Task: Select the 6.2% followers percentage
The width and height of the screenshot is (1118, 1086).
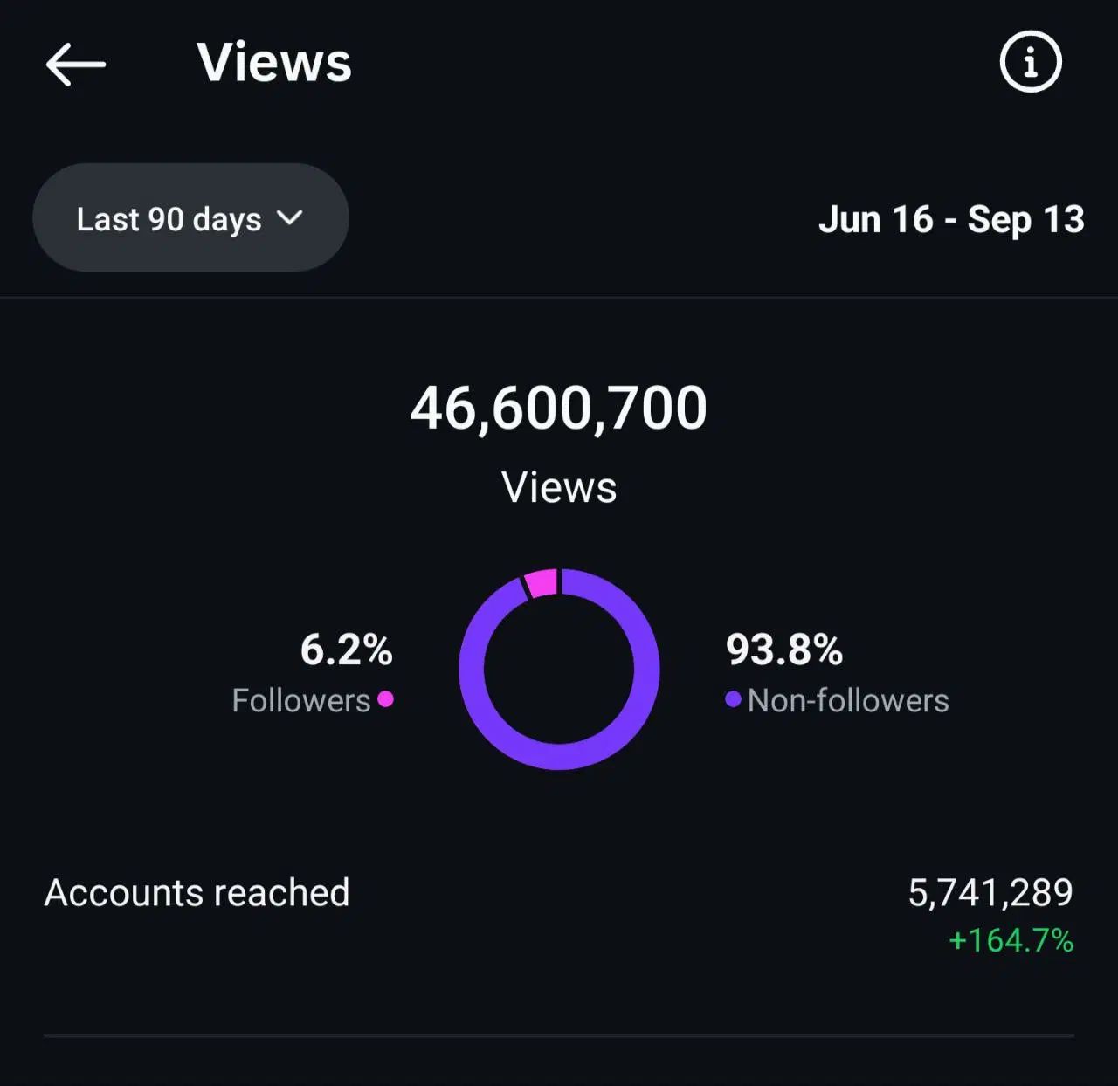Action: coord(347,650)
